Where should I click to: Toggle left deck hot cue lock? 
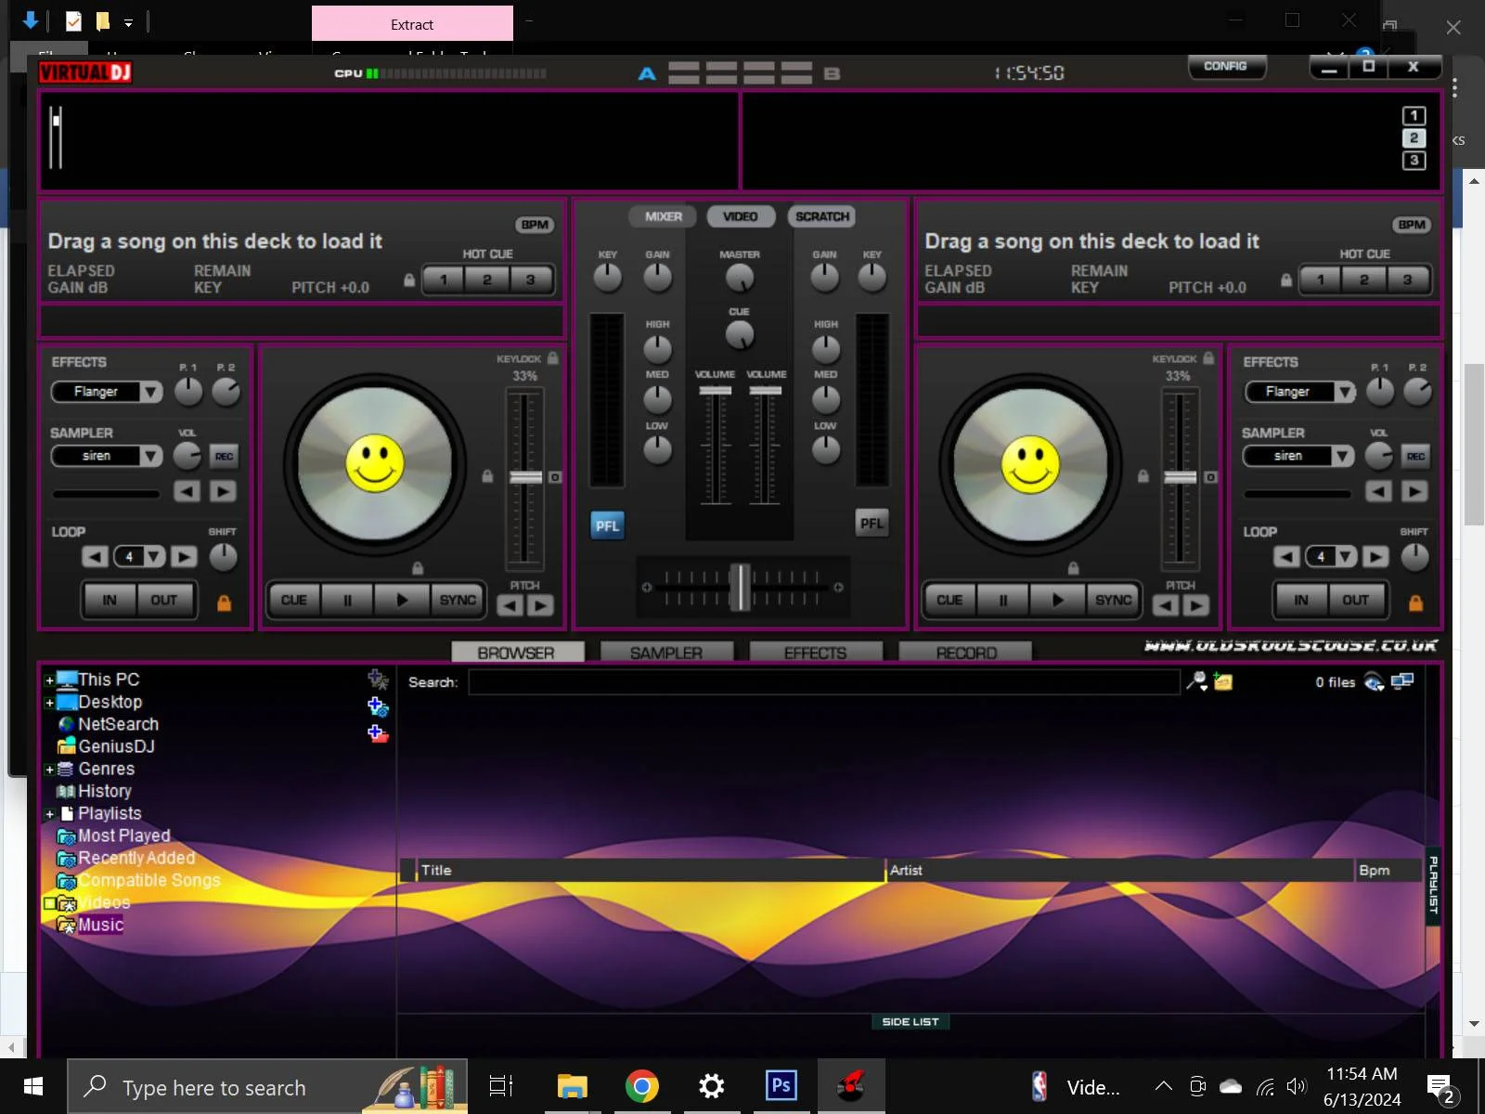[x=409, y=279]
